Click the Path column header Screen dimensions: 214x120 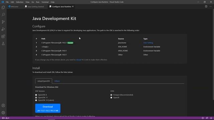coord(43,39)
